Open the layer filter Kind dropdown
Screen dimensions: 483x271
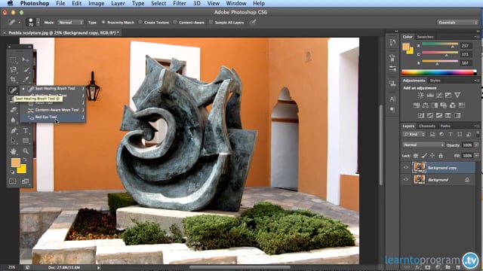(414, 134)
